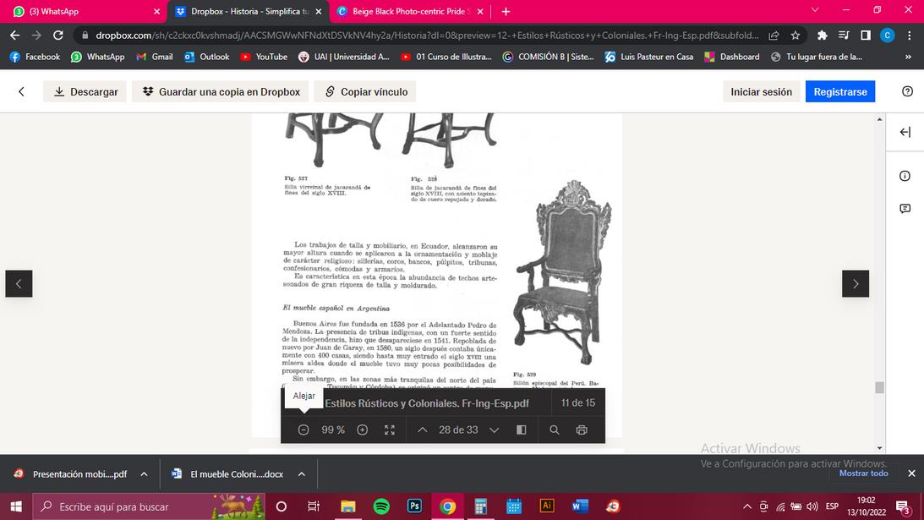Share this page icon in address bar

point(774,36)
